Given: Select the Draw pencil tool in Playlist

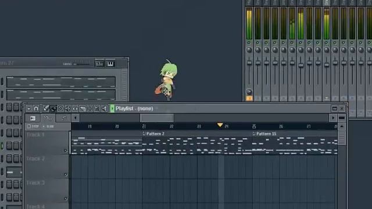Looking at the screenshot, I should point(46,109).
